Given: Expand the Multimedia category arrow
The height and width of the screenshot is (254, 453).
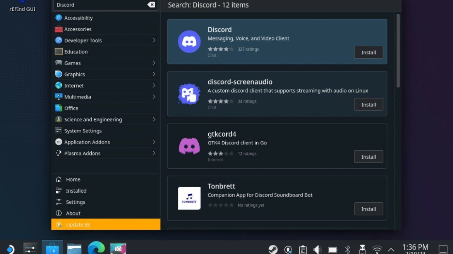Looking at the screenshot, I should (x=154, y=97).
